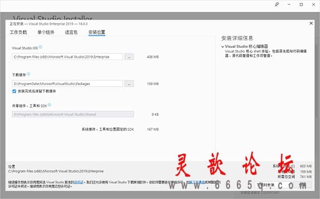Browse for the Visual Studio IDE install folder

pyautogui.click(x=129, y=57)
